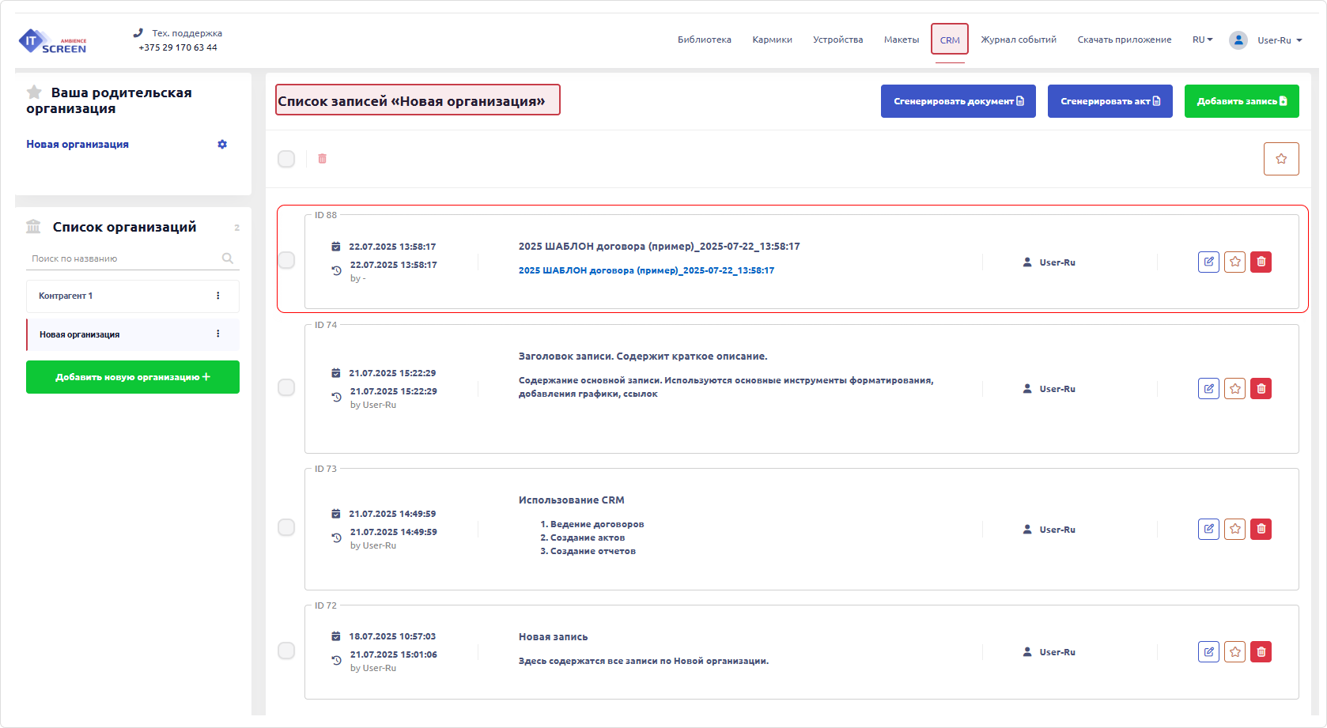Click the Добавить запись button
This screenshot has width=1327, height=728.
click(x=1242, y=101)
